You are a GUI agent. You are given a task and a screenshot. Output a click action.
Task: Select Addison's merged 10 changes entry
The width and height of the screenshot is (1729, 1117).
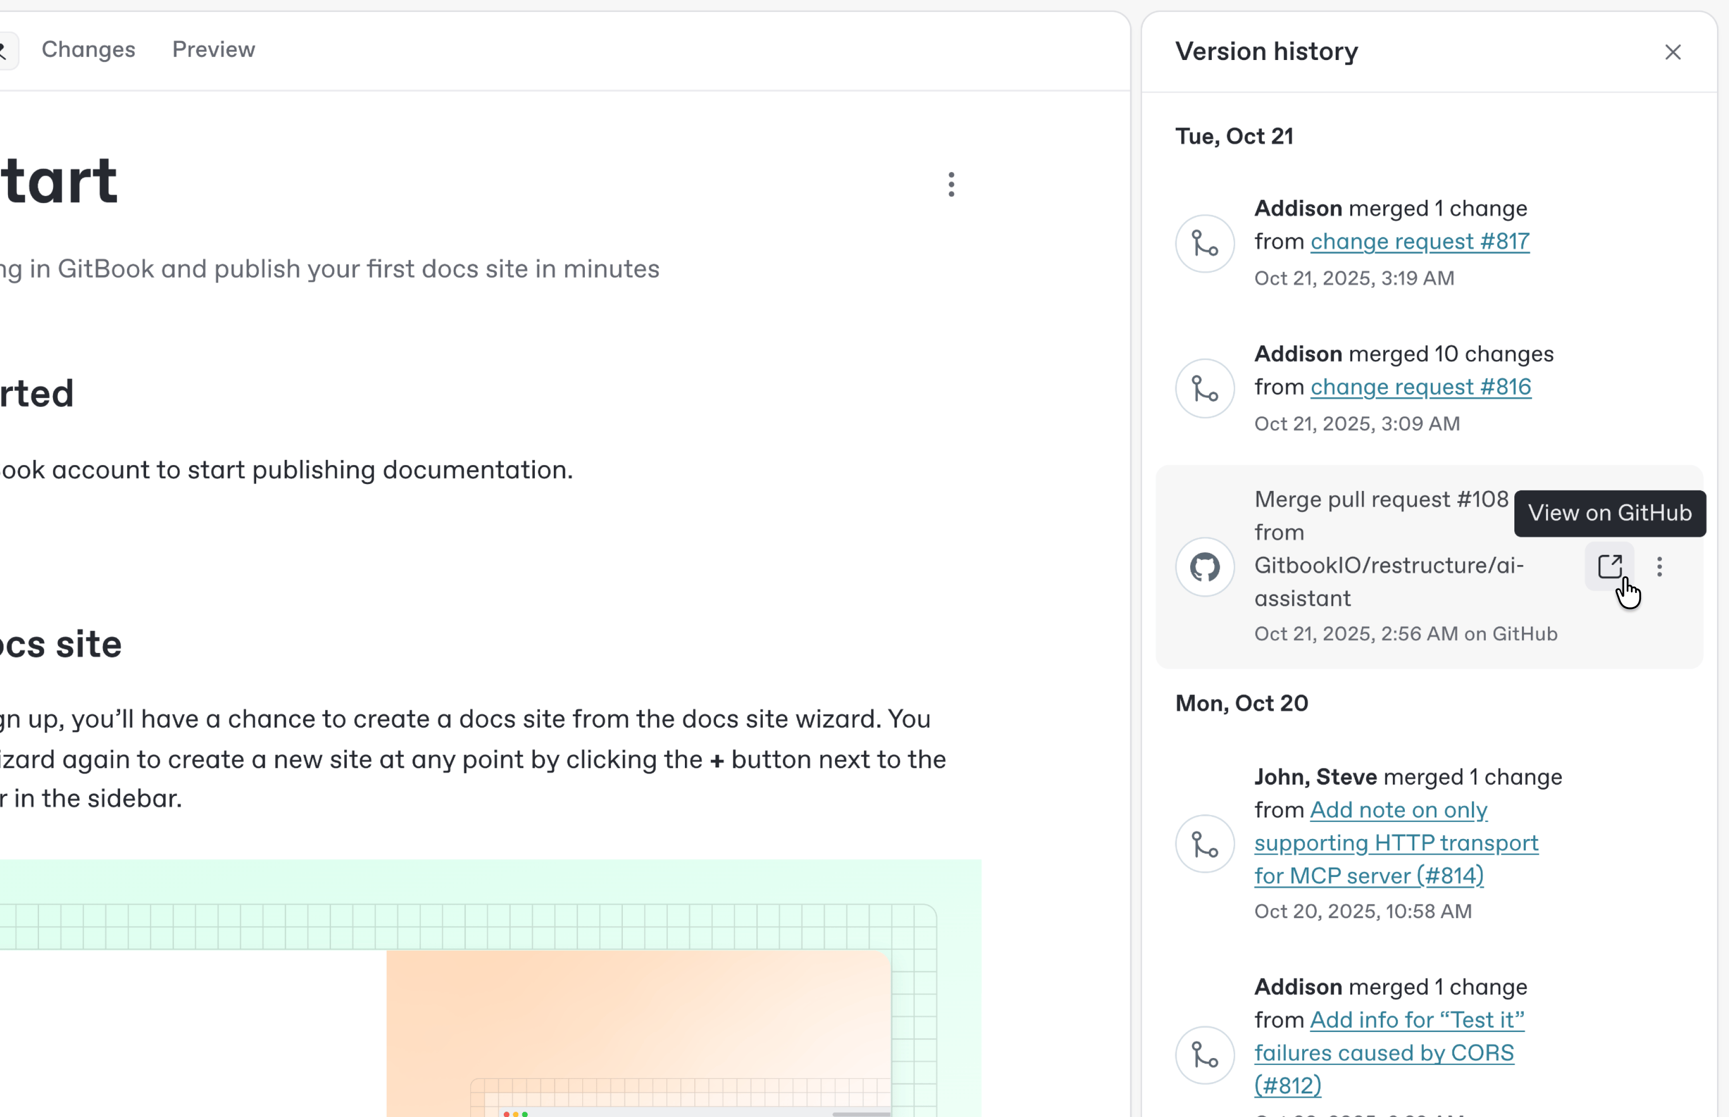coord(1403,353)
